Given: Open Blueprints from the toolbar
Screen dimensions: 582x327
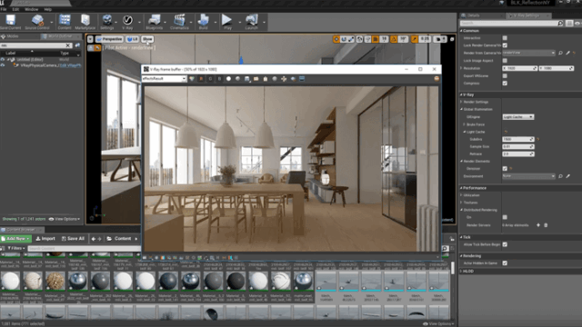Looking at the screenshot, I should (154, 22).
